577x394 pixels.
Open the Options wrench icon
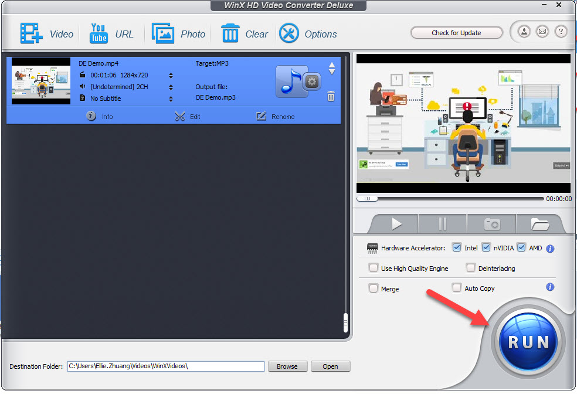289,33
